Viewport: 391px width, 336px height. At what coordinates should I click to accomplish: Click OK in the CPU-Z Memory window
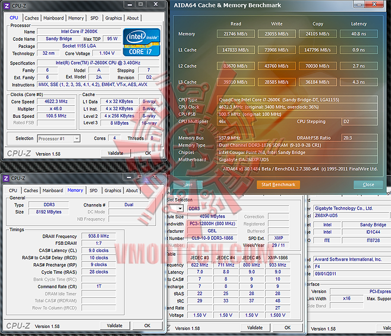(x=147, y=326)
